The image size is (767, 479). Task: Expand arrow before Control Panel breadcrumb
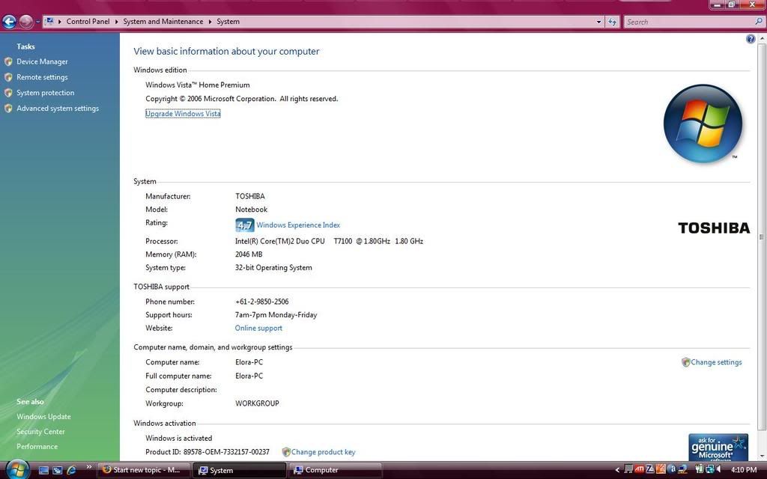point(60,22)
